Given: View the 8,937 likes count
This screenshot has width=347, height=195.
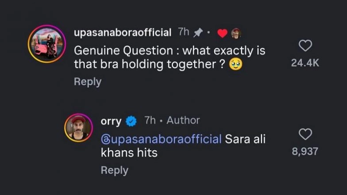Looking at the screenshot, I should click(305, 152).
